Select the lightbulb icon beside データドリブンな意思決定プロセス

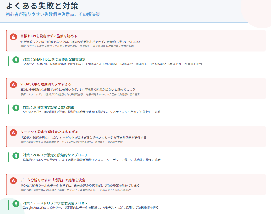[x=16, y=204]
